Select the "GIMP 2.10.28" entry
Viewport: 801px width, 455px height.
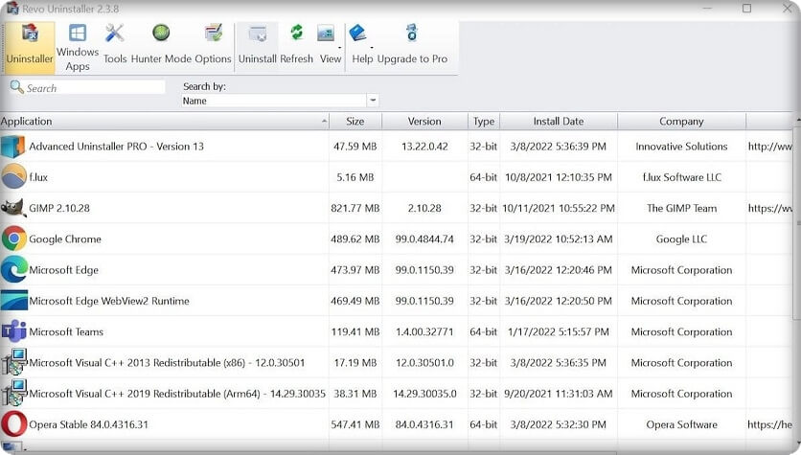coord(59,208)
